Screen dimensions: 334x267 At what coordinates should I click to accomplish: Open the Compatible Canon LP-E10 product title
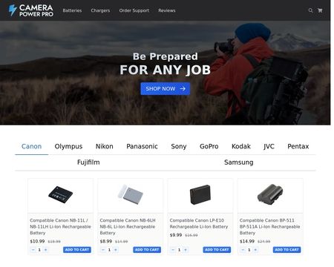[199, 223]
